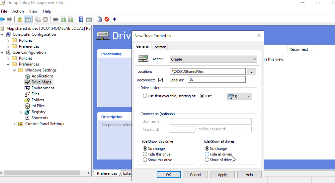Open the Action dropdown showing Create
Viewport: 335px width, 183px height.
[213, 59]
